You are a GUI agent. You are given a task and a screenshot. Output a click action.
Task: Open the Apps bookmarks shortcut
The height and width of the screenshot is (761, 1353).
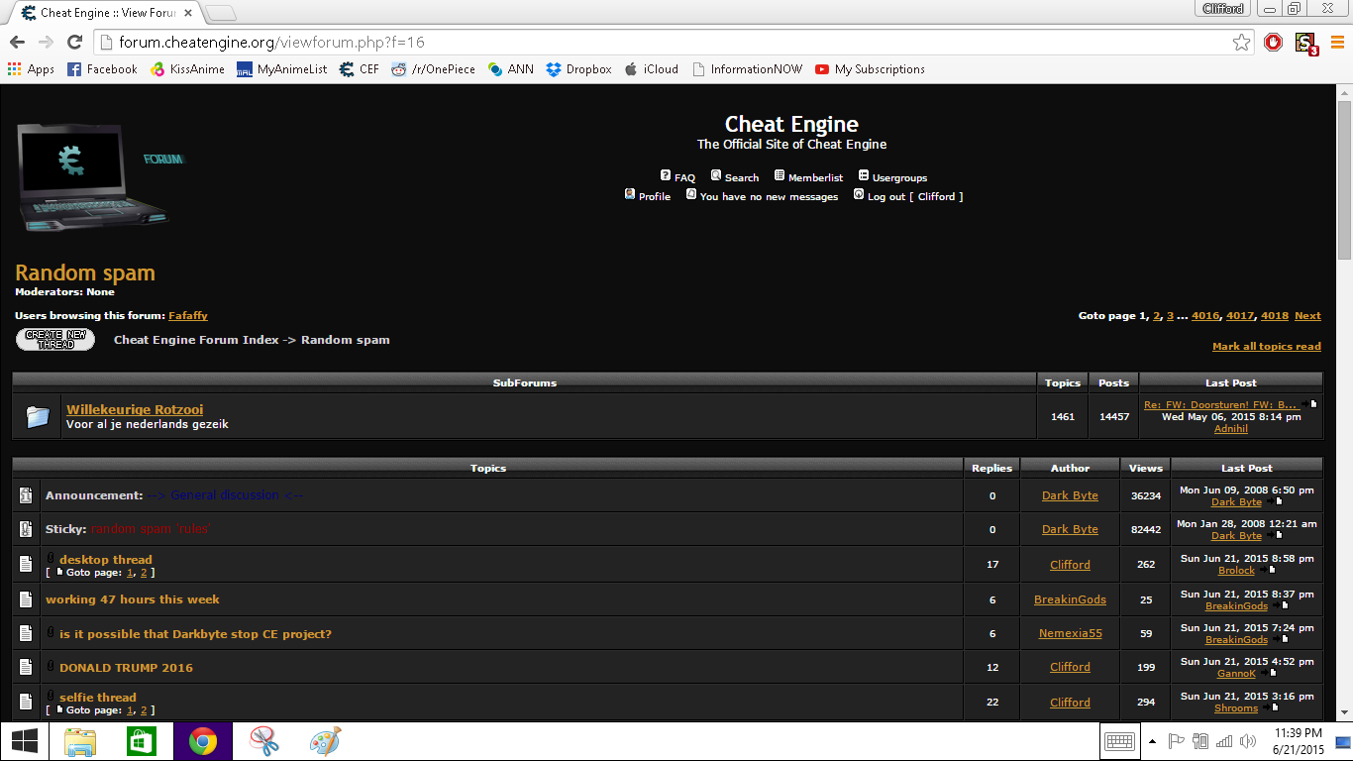(31, 69)
